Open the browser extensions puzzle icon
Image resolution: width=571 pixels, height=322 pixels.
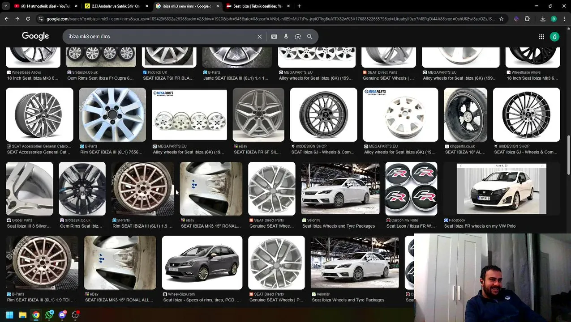tap(527, 19)
